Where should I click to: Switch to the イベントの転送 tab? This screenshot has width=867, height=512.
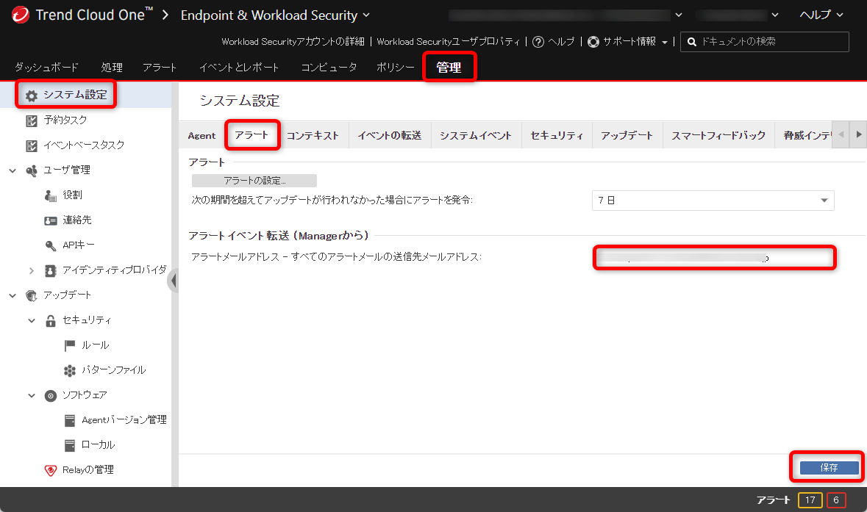389,134
